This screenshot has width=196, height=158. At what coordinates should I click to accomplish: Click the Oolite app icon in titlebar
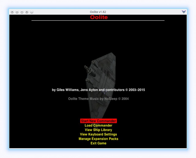coord(184,12)
